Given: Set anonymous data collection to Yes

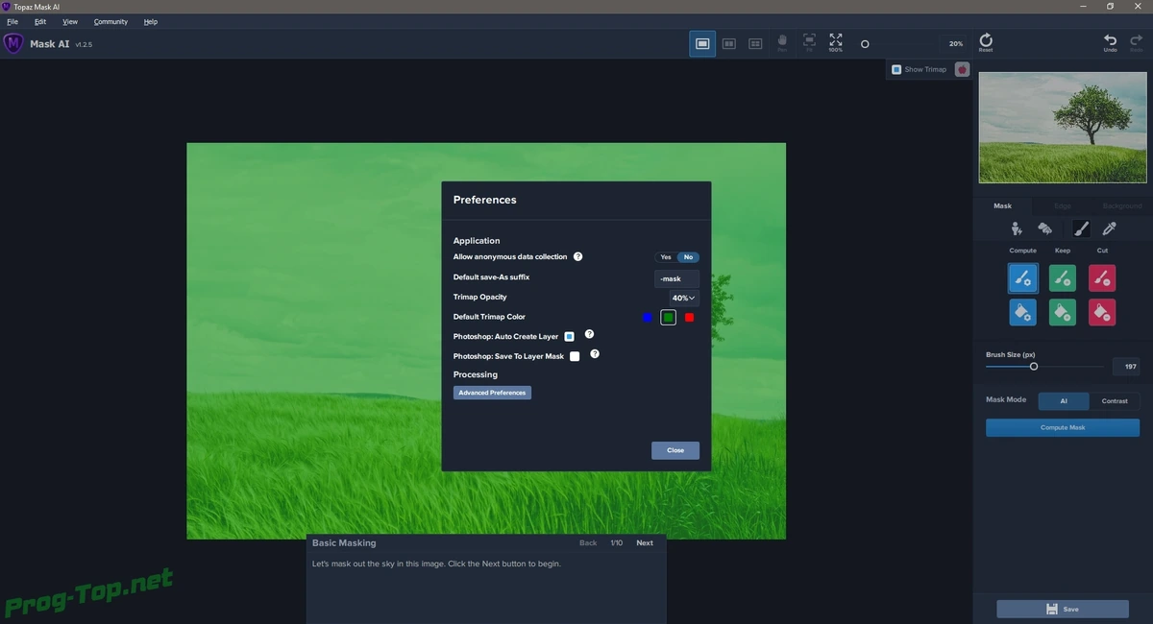Looking at the screenshot, I should 666,257.
